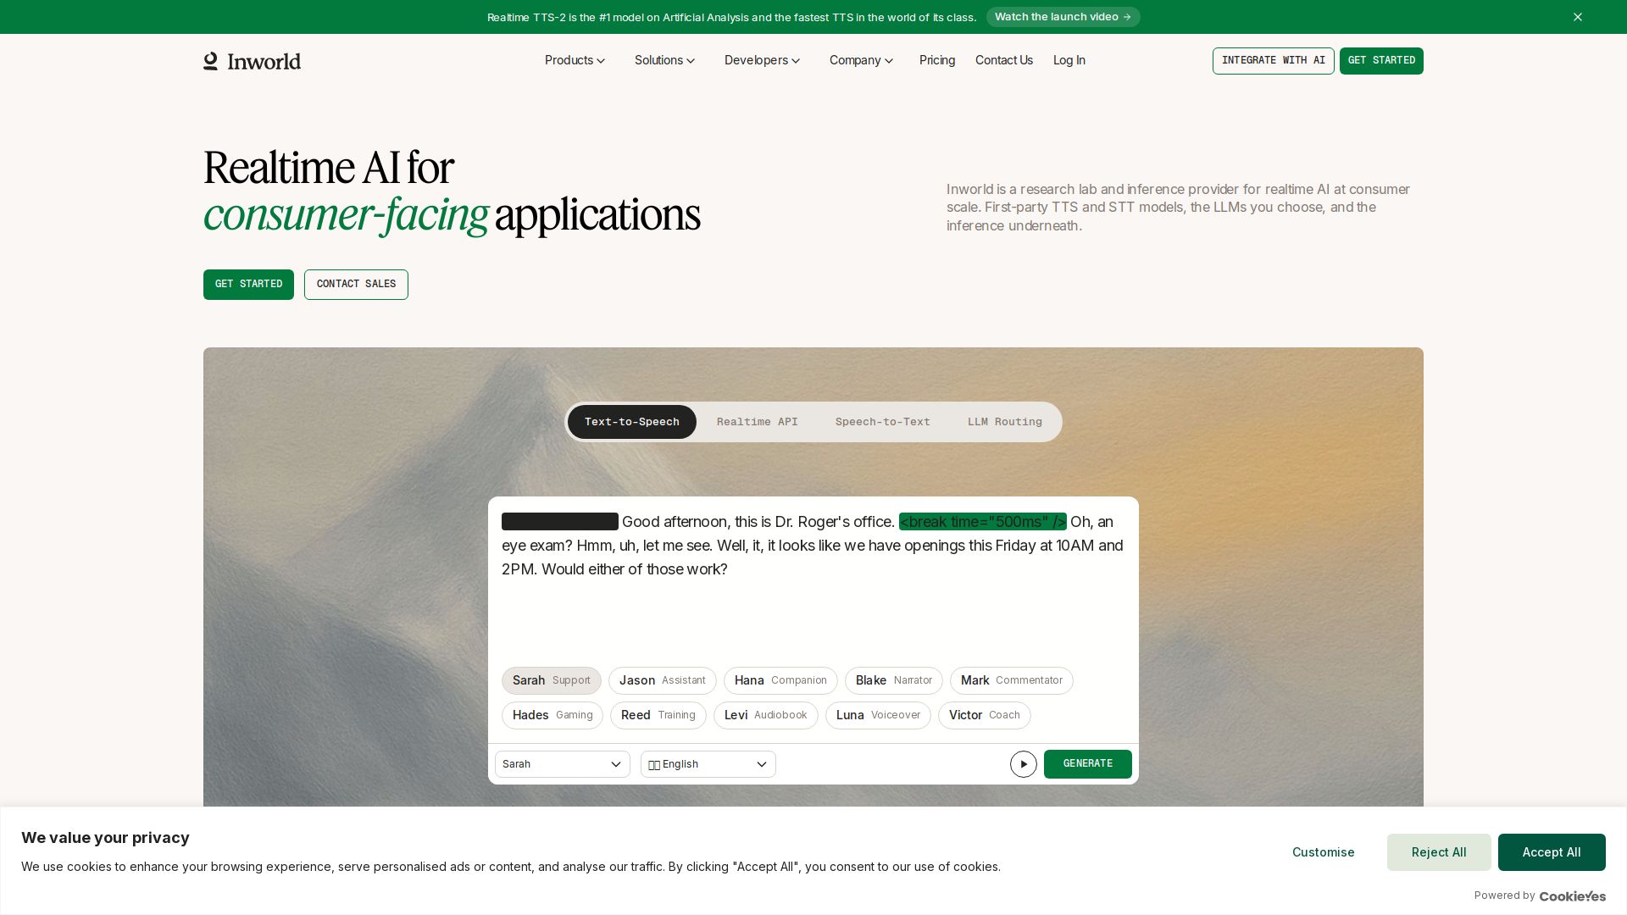Open the Inworld logo home link

click(252, 61)
